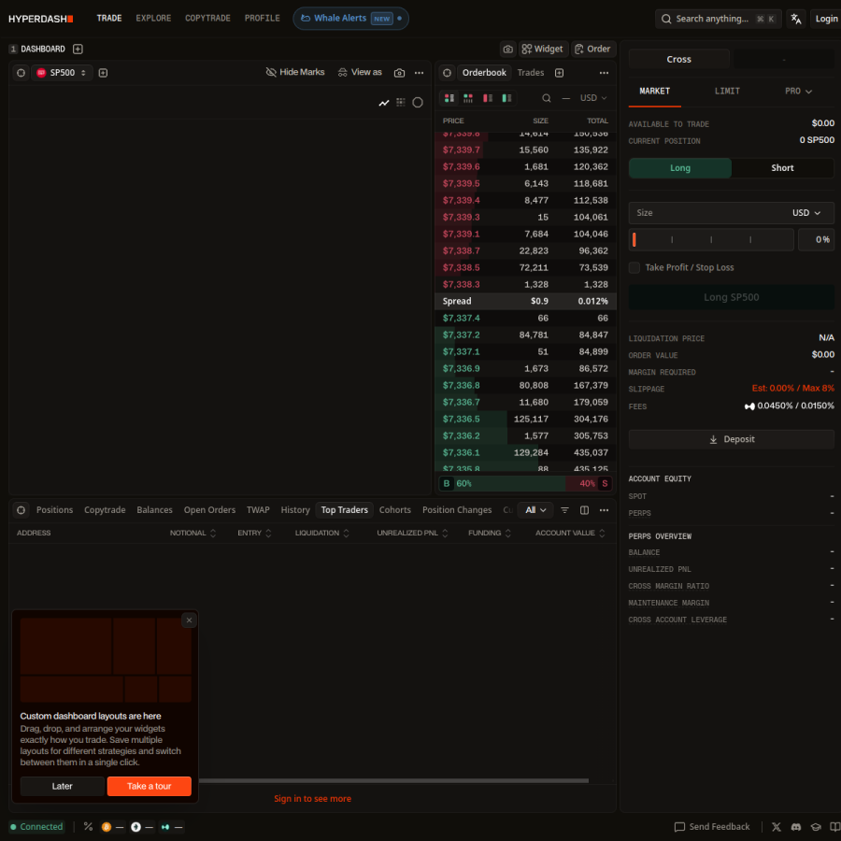This screenshot has width=841, height=841.
Task: Select the circle chart view icon
Action: coord(418,103)
